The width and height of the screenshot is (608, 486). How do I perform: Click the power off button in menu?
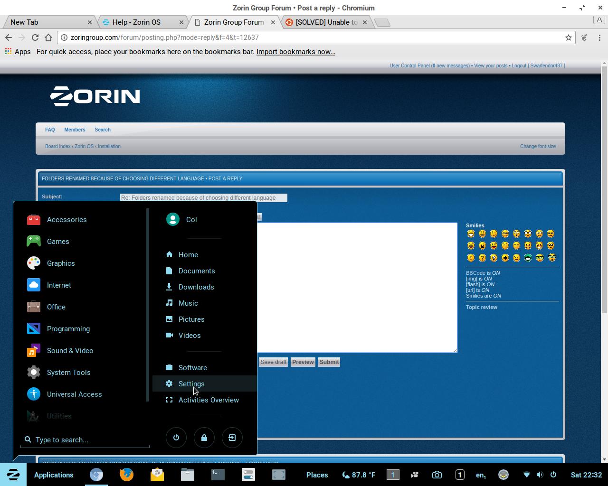176,438
